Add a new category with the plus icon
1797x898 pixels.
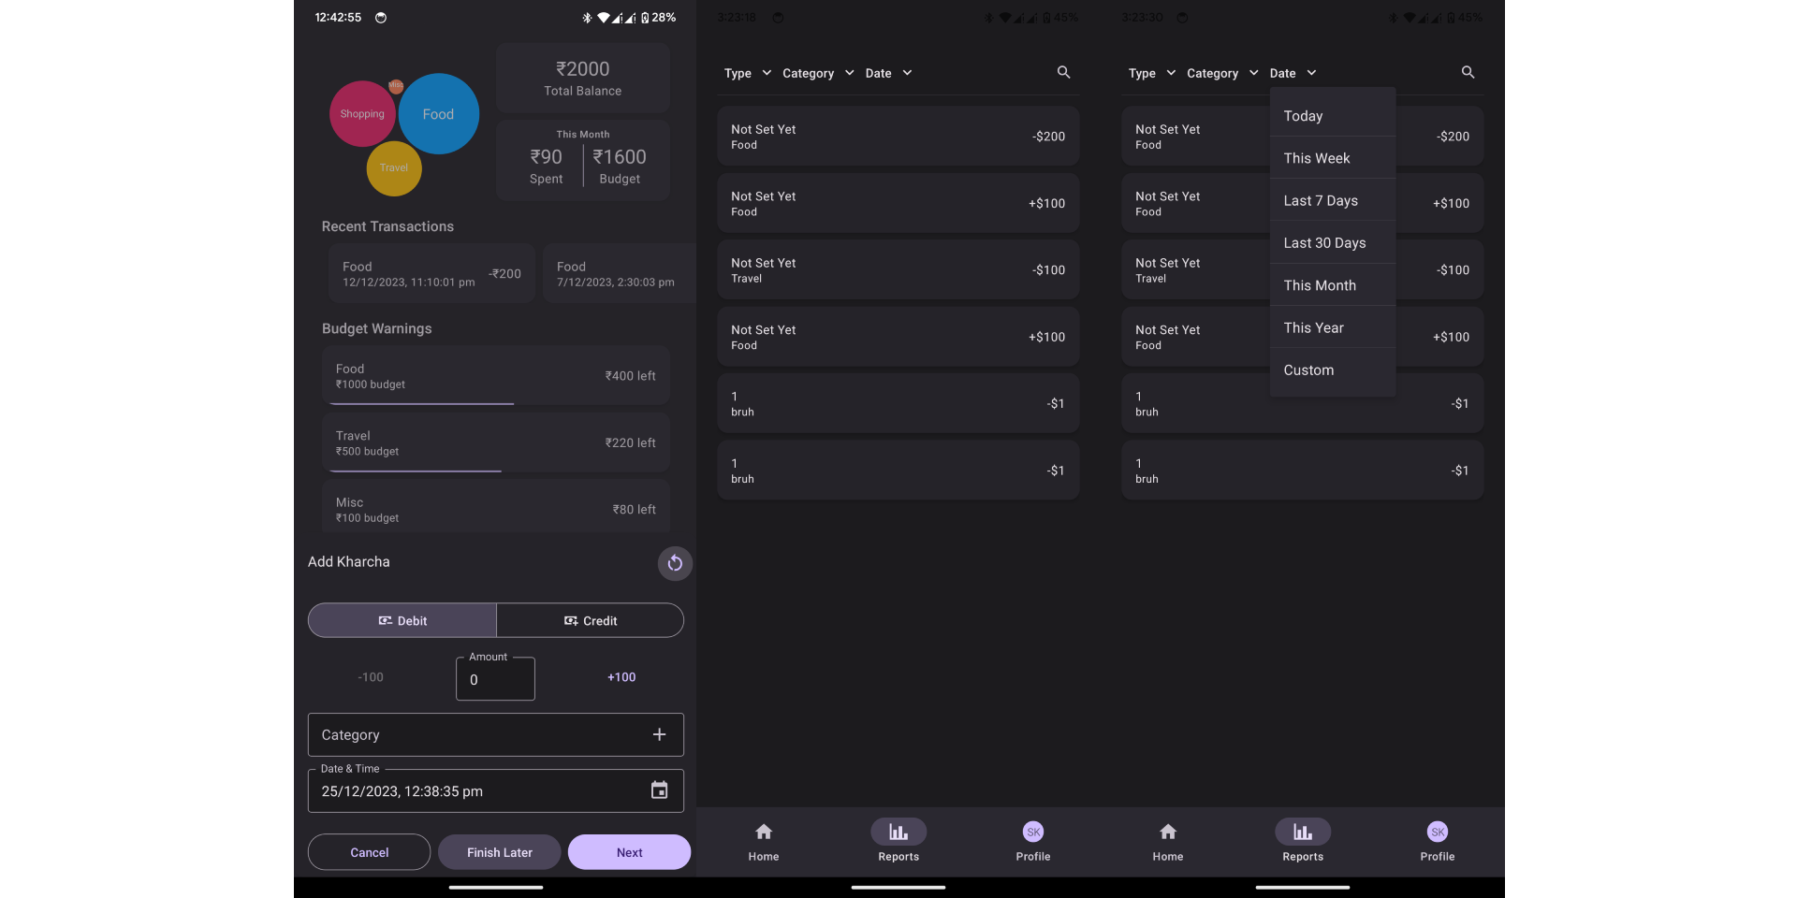coord(659,734)
